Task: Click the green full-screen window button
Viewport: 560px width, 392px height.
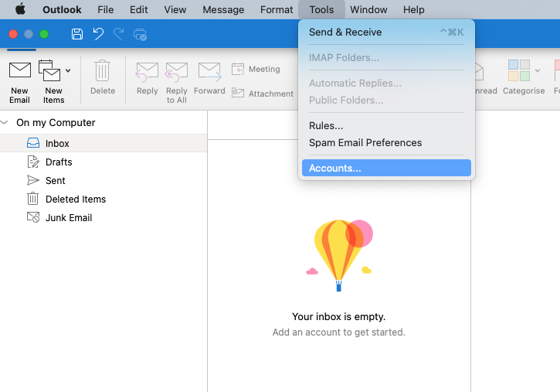Action: click(x=44, y=34)
